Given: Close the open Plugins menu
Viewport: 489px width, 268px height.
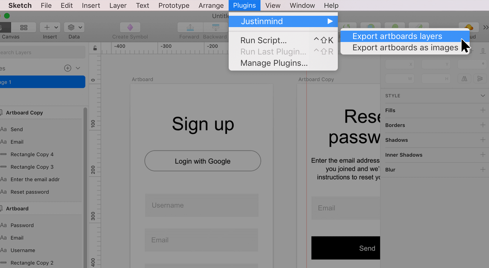Looking at the screenshot, I should coord(244,5).
